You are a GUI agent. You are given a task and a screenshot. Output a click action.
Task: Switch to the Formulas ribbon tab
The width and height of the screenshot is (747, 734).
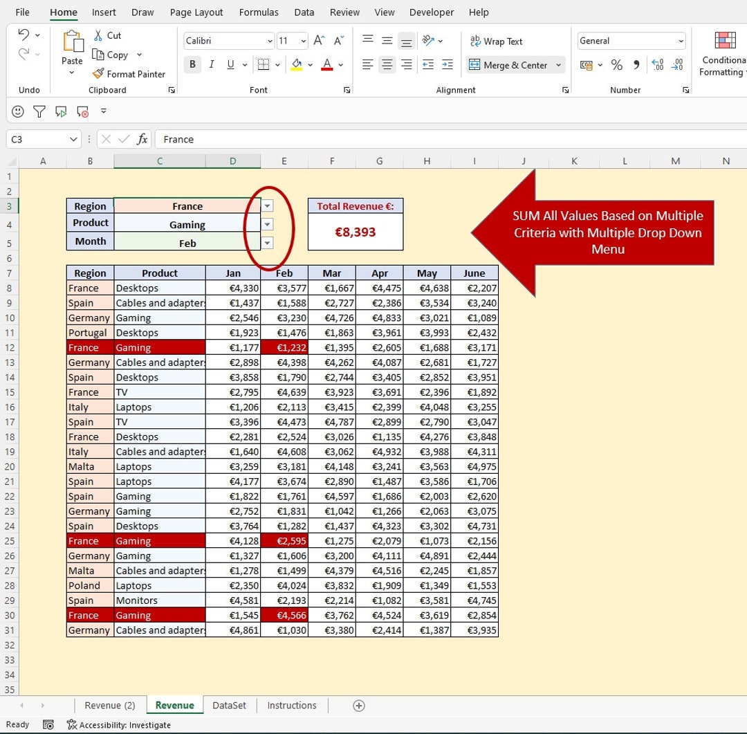click(x=259, y=12)
